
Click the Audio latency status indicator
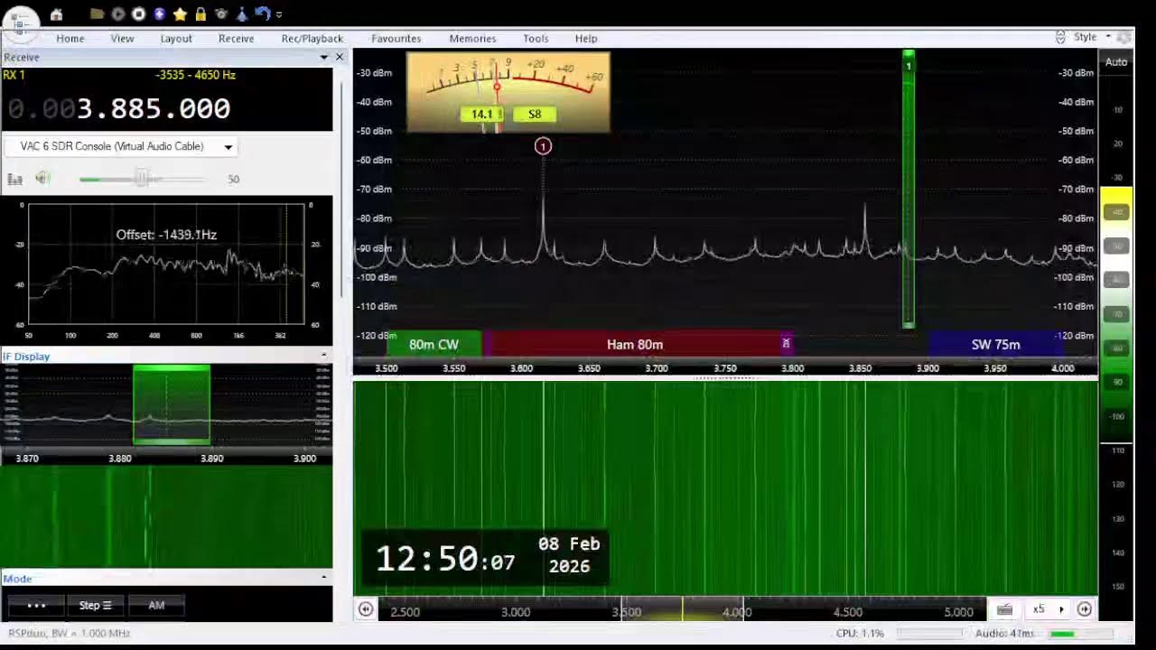pyautogui.click(x=1004, y=634)
